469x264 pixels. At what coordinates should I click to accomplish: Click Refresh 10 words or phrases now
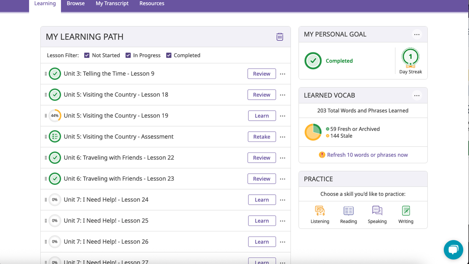click(x=368, y=155)
